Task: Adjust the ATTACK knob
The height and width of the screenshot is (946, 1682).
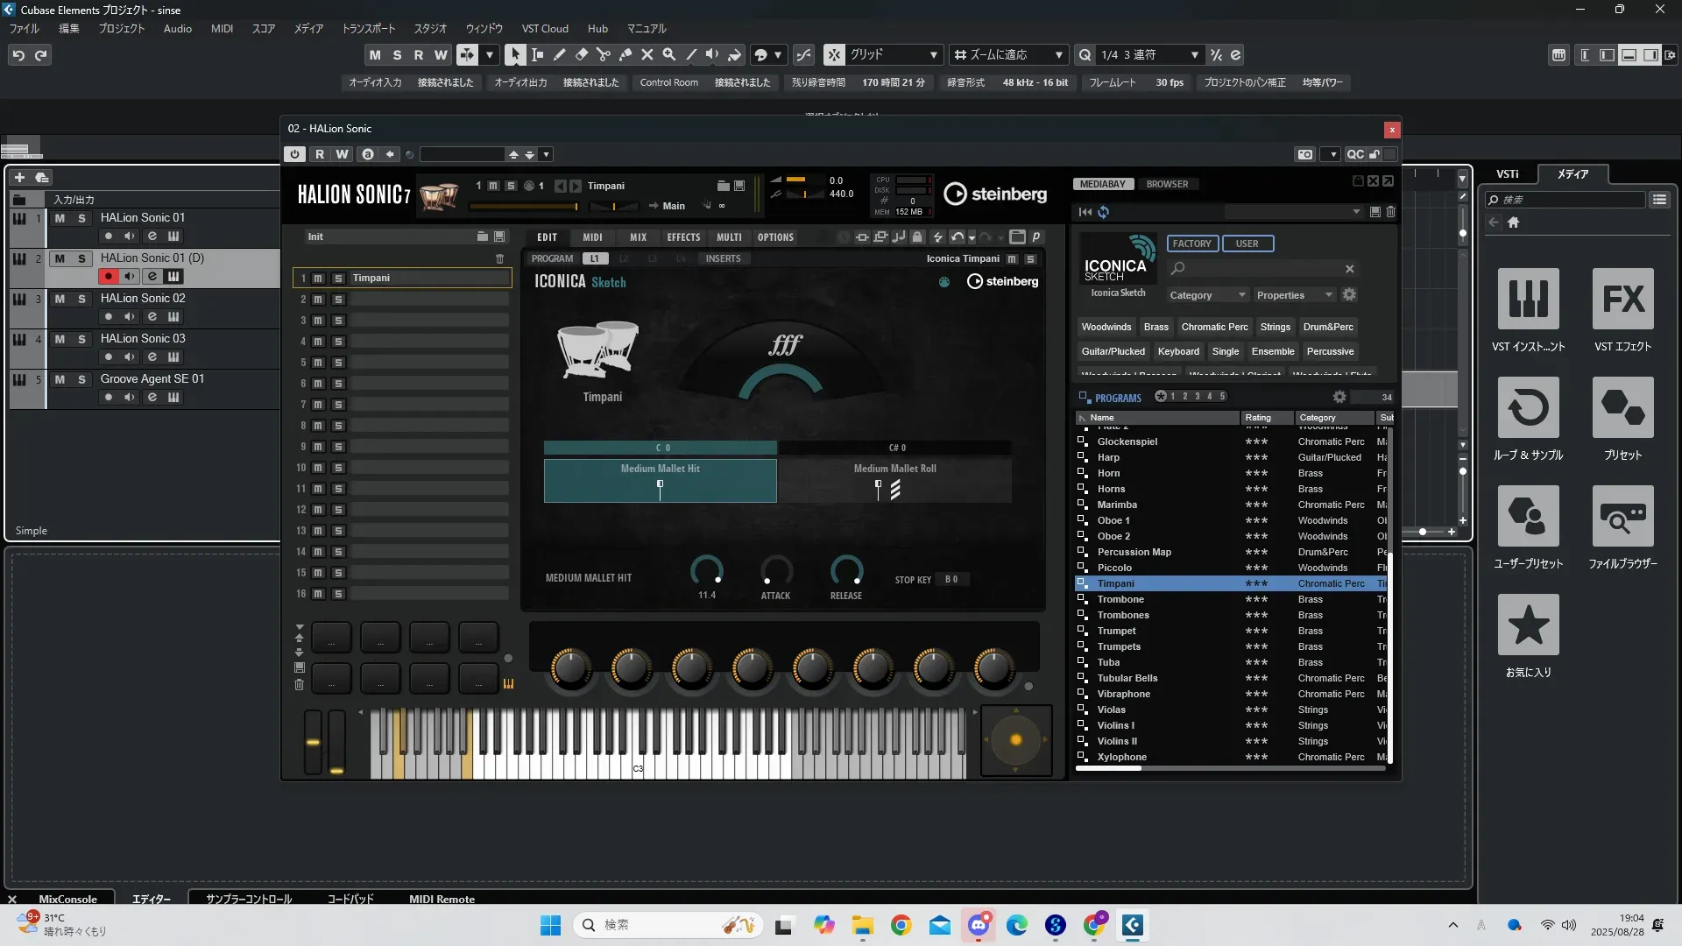Action: (775, 571)
